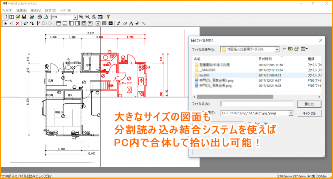Select the split grid layout toolbar icon
This screenshot has height=179, width=333.
tap(11, 17)
